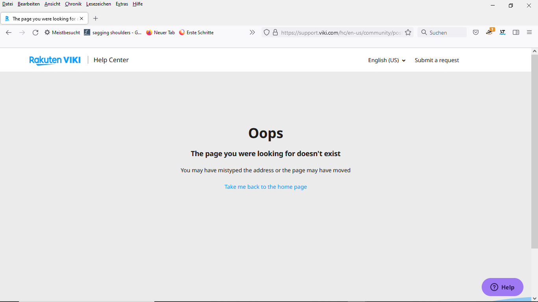This screenshot has width=538, height=302.
Task: Expand the English (US) language dropdown
Action: (x=386, y=60)
